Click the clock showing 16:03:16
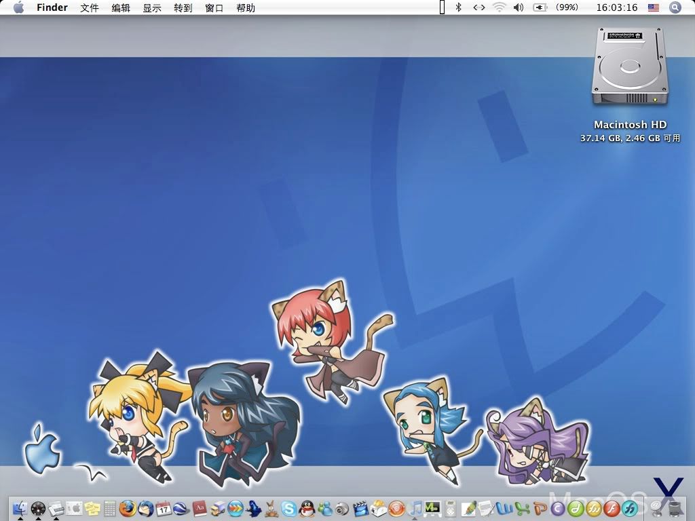The height and width of the screenshot is (521, 695). 616,7
